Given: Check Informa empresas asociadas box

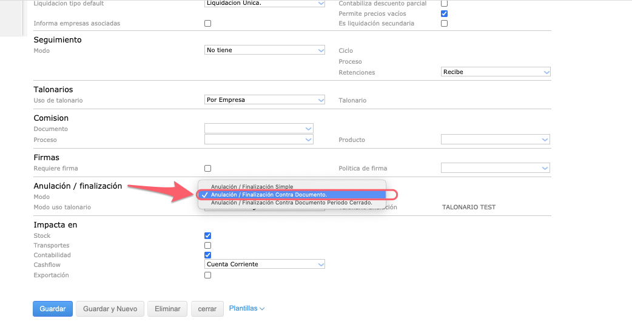Looking at the screenshot, I should coord(208,24).
